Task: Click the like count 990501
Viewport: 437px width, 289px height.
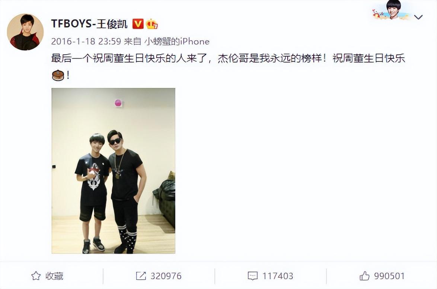Action: [x=389, y=276]
